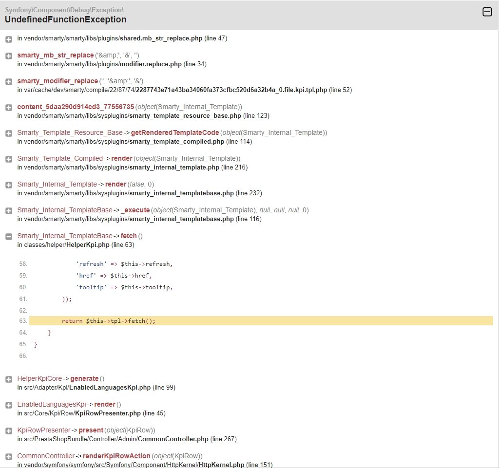Screen dimensions: 499x468
Task: Click code line 58 with 'refresh'
Action: click(124, 264)
